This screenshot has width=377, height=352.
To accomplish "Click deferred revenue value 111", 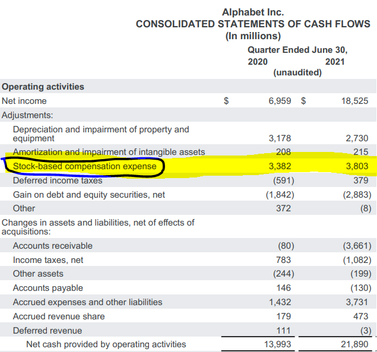I will [x=283, y=331].
